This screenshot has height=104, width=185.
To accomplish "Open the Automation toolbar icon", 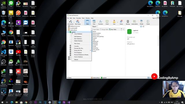I will click(135, 22).
